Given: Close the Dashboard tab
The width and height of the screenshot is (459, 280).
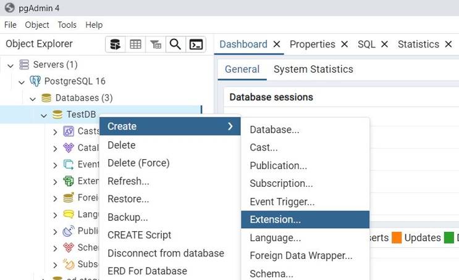Looking at the screenshot, I should click(277, 44).
